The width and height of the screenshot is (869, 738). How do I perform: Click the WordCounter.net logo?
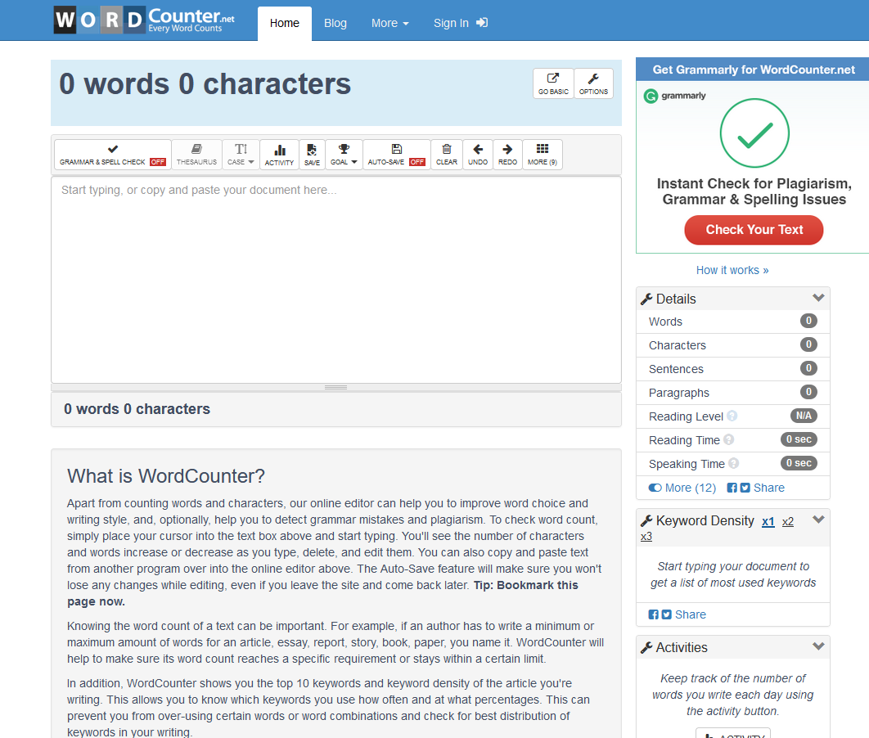click(x=144, y=20)
